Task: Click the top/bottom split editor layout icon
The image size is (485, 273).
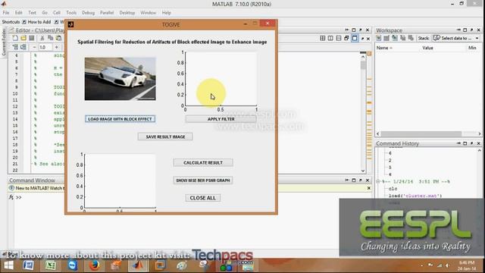Action: tap(339, 38)
